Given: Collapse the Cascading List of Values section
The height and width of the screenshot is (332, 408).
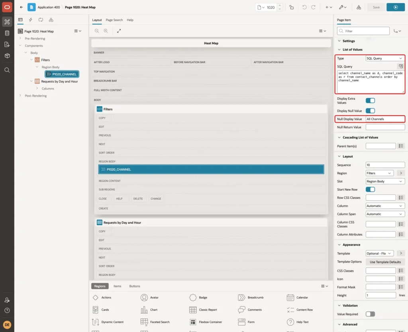Looking at the screenshot, I should point(339,137).
